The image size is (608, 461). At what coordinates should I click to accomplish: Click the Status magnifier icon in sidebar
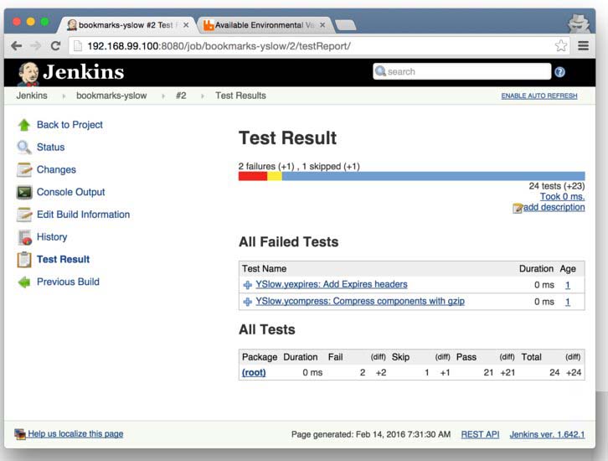(x=24, y=148)
